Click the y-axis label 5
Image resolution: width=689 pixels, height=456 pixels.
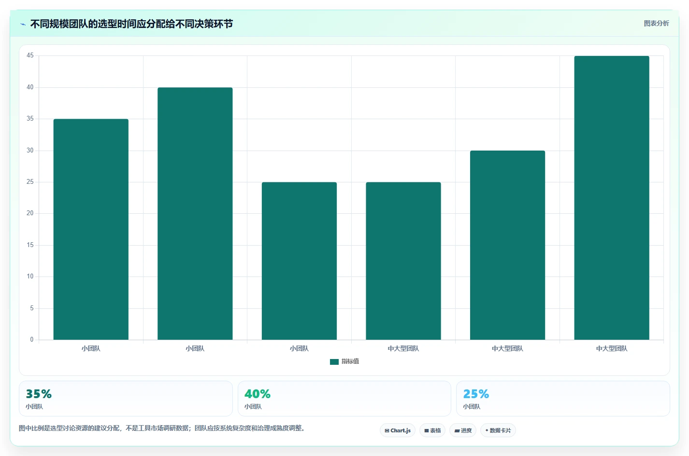pyautogui.click(x=32, y=308)
